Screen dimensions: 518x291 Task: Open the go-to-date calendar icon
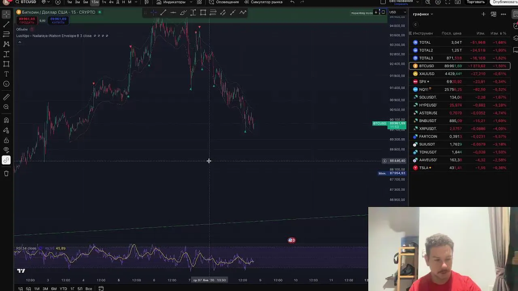click(101, 289)
